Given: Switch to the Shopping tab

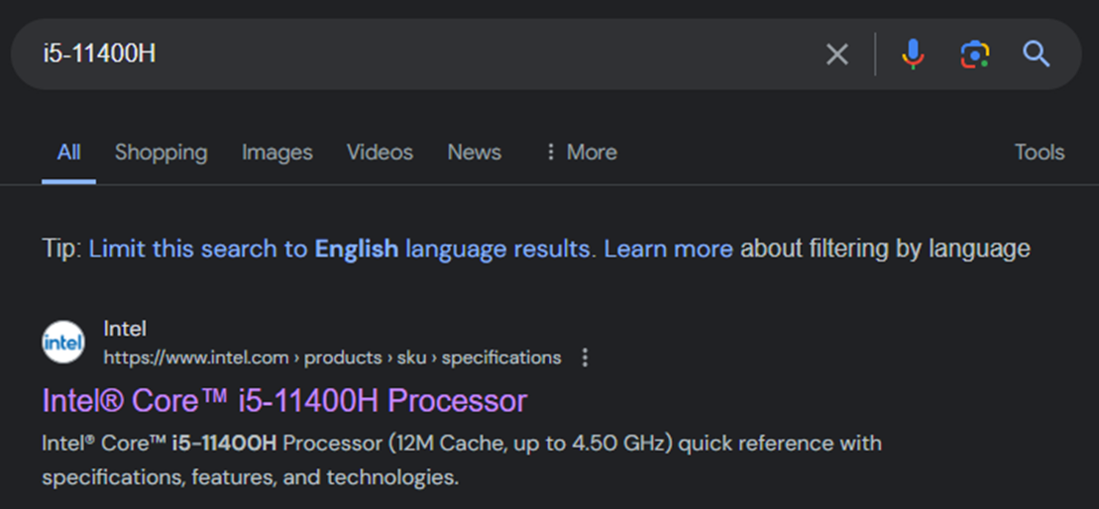Looking at the screenshot, I should [161, 153].
